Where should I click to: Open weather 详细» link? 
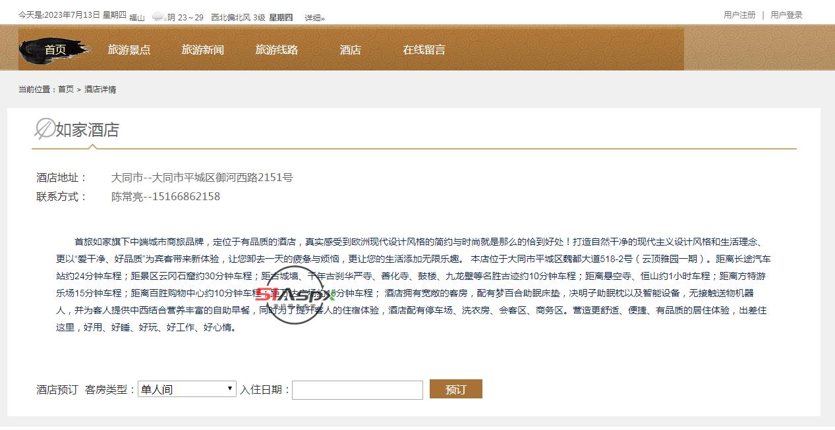(x=314, y=18)
